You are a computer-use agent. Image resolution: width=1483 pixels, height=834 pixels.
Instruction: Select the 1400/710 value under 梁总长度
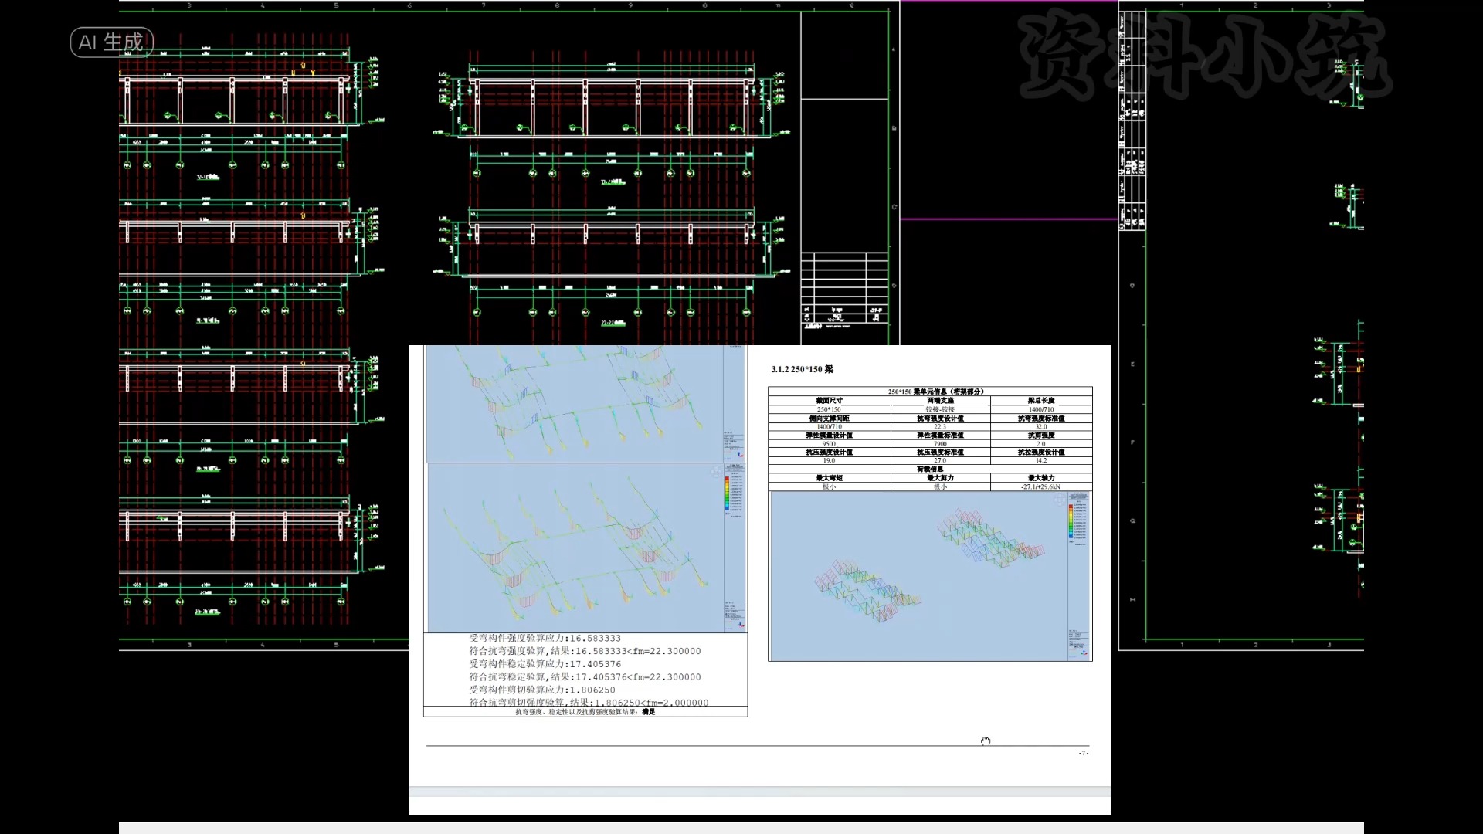[x=1041, y=409]
